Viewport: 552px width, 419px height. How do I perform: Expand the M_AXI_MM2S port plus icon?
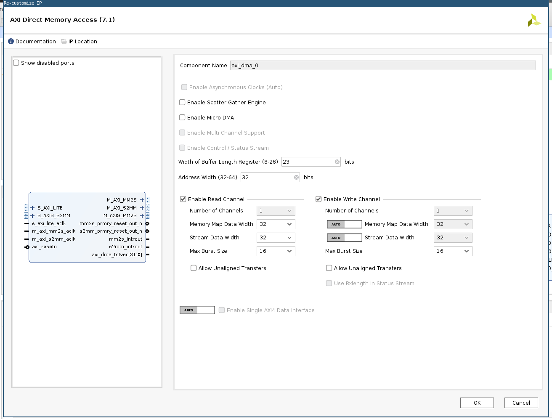point(142,200)
